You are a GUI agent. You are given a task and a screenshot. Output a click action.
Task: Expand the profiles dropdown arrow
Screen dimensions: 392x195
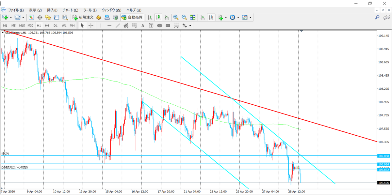click(23, 17)
